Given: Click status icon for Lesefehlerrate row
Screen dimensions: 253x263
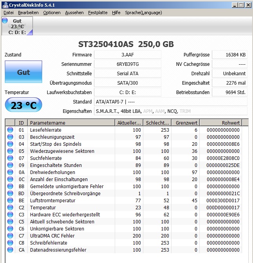Looking at the screenshot, I should pyautogui.click(x=10, y=130).
